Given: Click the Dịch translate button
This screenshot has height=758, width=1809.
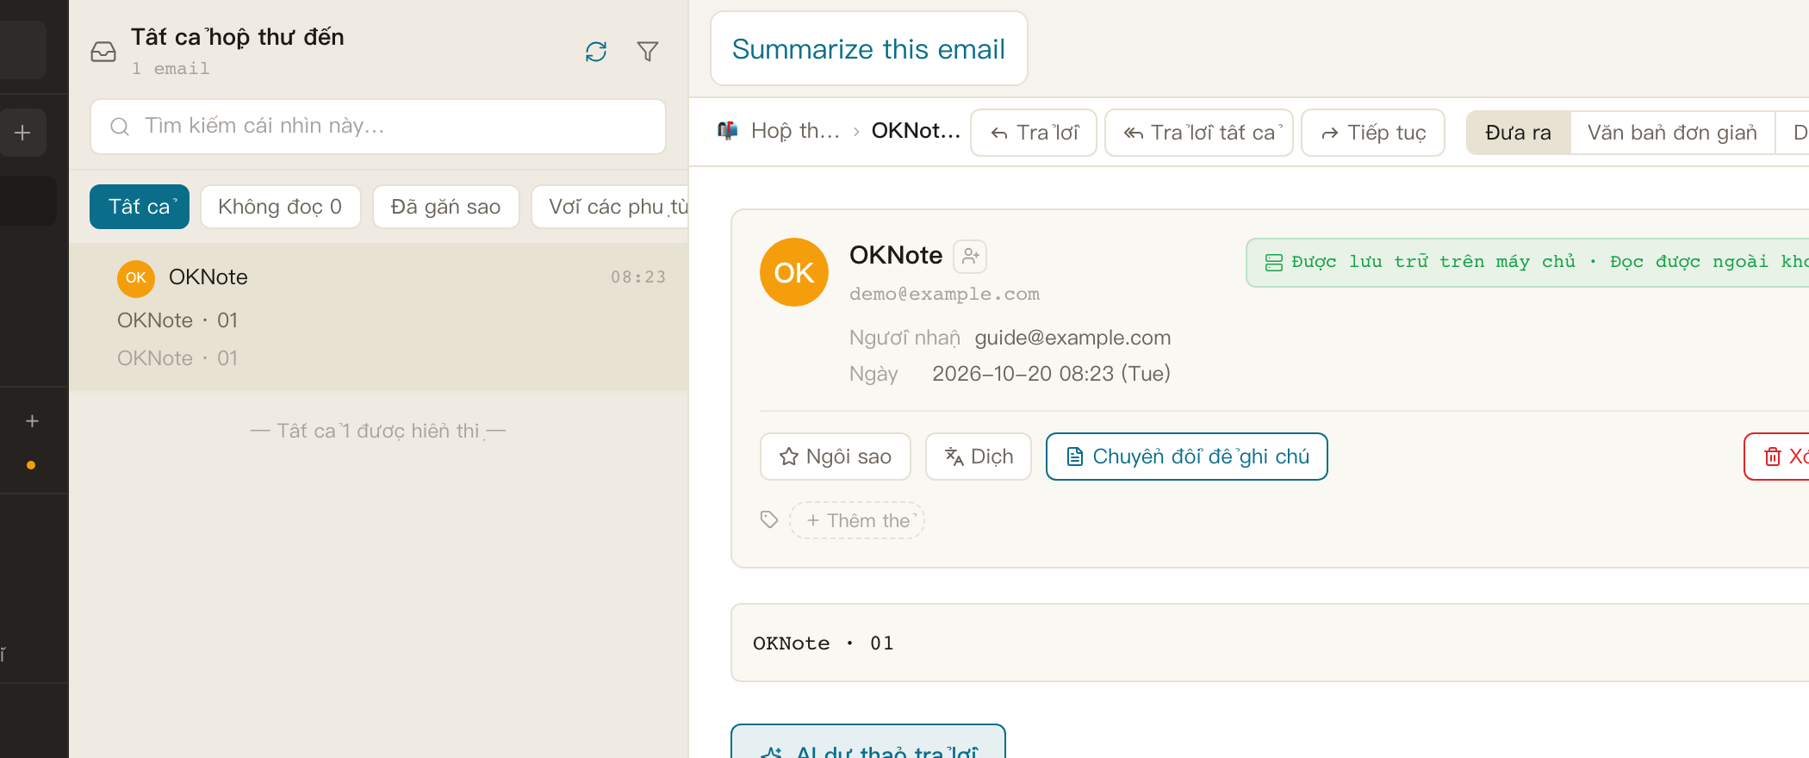Looking at the screenshot, I should [979, 457].
